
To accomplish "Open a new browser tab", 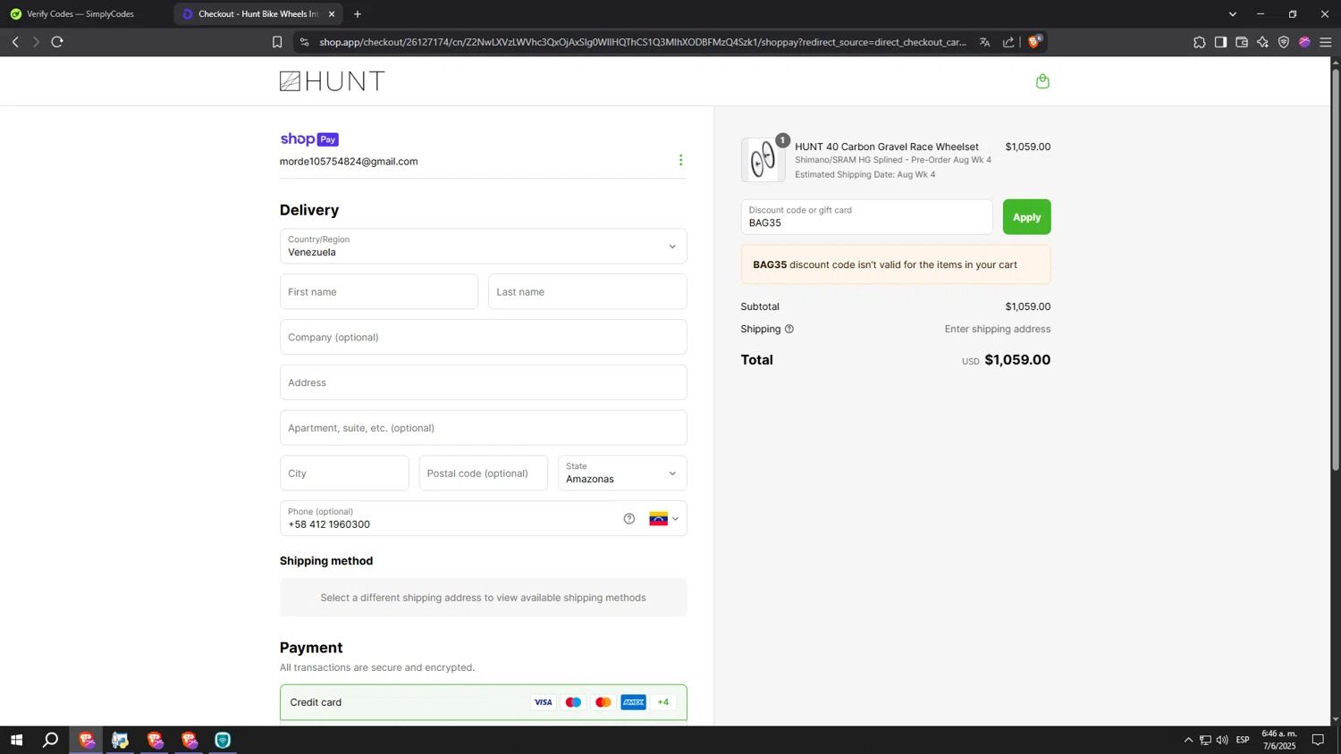I will point(358,14).
